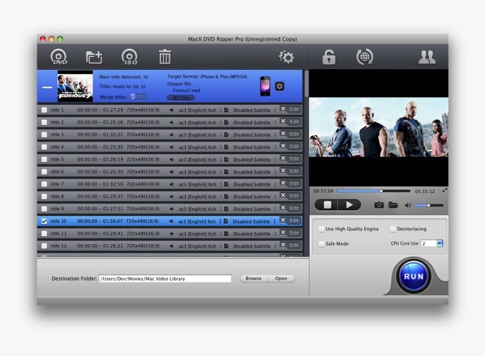Click the audio speaker icon in title 2 row
This screenshot has width=485, height=356.
pyautogui.click(x=171, y=122)
